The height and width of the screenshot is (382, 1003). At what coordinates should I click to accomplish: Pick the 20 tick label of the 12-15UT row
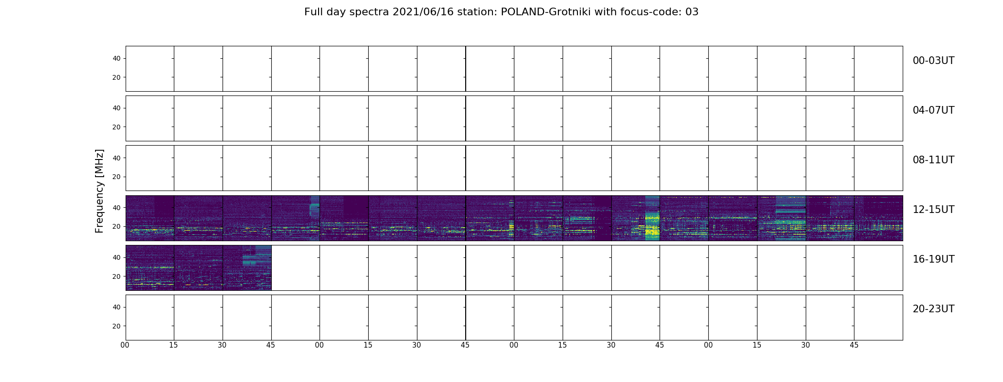point(117,226)
